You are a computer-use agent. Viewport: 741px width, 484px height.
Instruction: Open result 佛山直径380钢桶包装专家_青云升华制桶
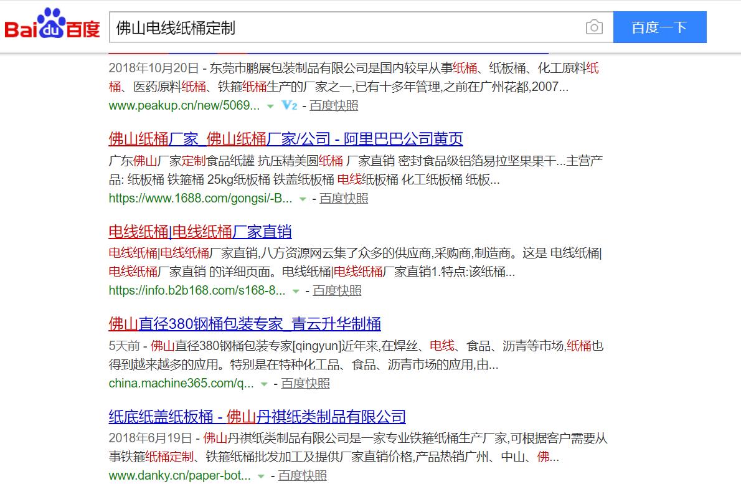[x=245, y=324]
